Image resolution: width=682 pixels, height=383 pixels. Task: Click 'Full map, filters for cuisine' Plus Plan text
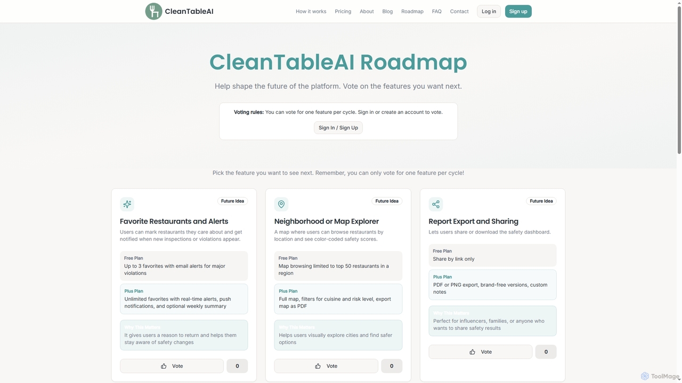[x=335, y=302]
